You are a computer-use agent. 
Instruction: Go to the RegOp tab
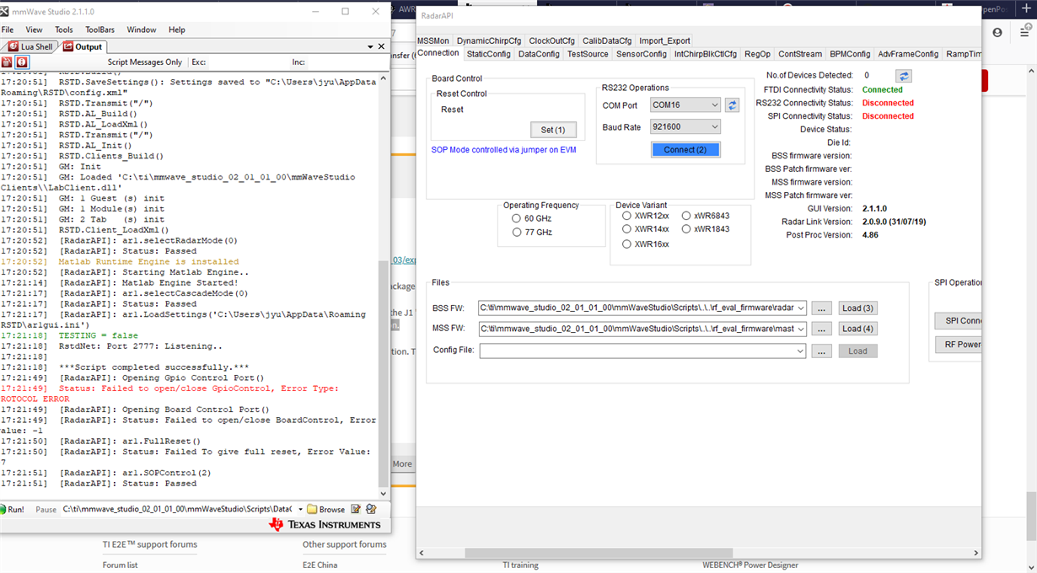coord(757,54)
